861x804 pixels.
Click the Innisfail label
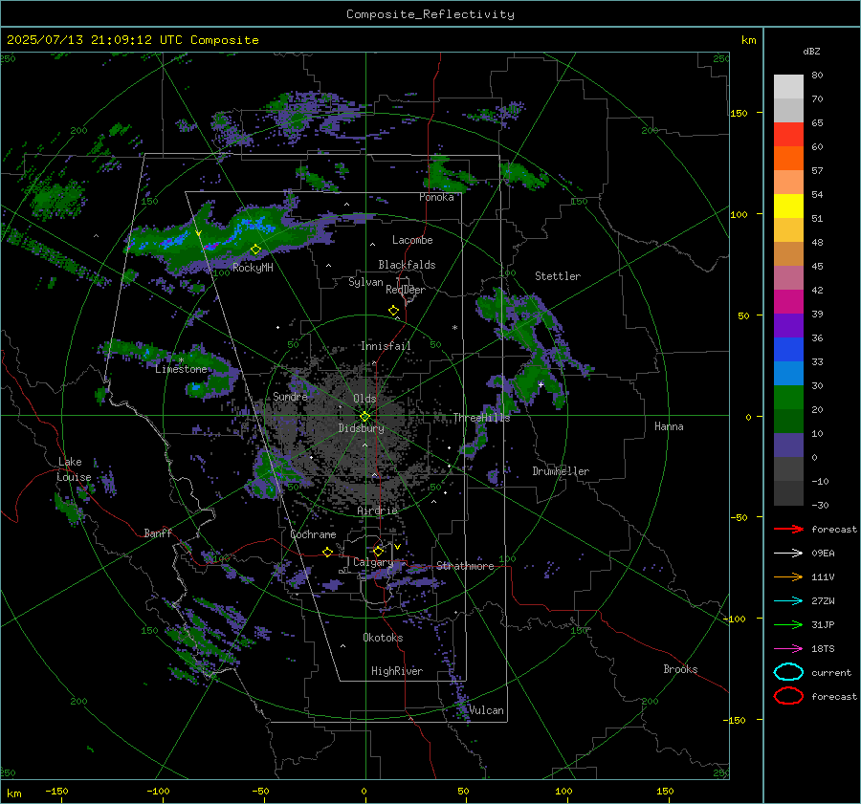[386, 346]
